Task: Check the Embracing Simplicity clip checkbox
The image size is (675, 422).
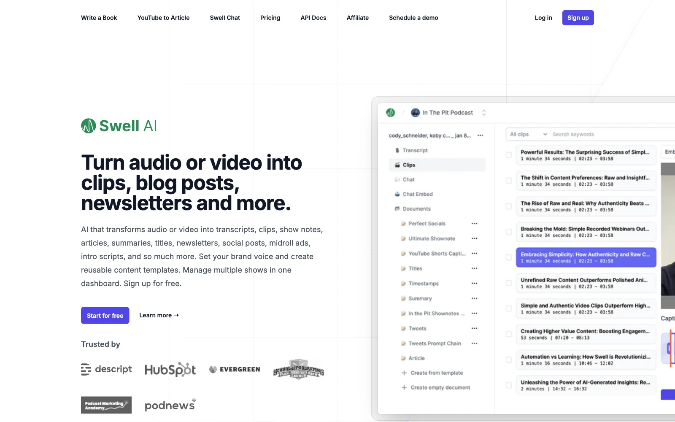Action: pyautogui.click(x=509, y=257)
